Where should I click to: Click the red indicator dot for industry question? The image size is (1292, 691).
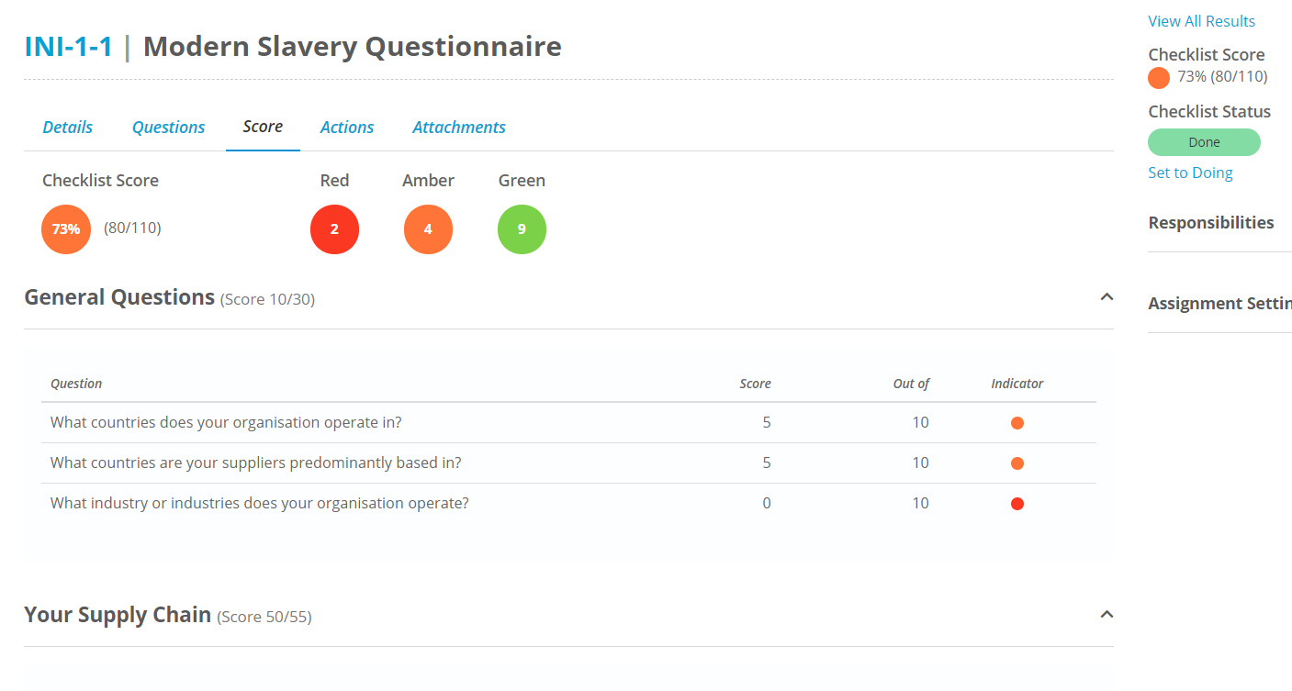click(1017, 503)
